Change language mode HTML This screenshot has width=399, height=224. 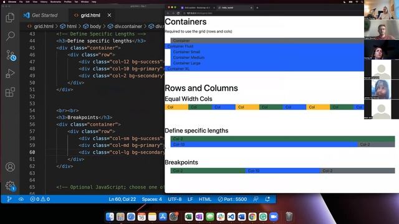point(205,199)
